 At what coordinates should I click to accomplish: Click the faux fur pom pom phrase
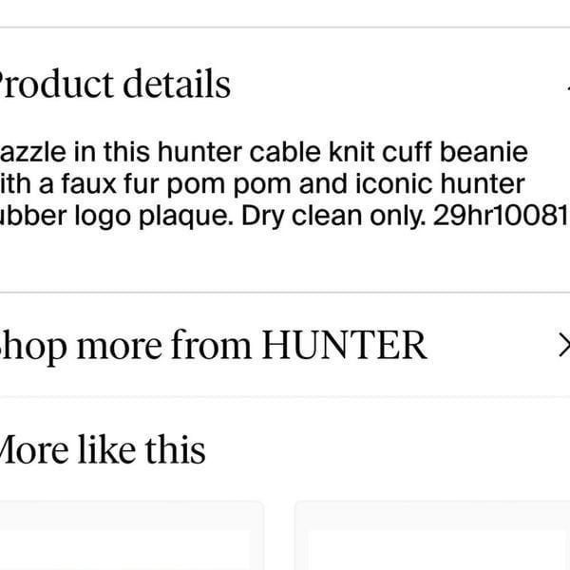click(x=177, y=184)
